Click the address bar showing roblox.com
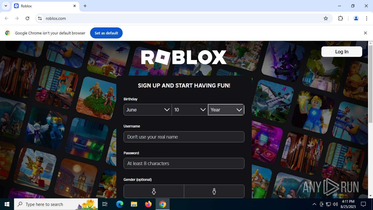 [x=184, y=18]
